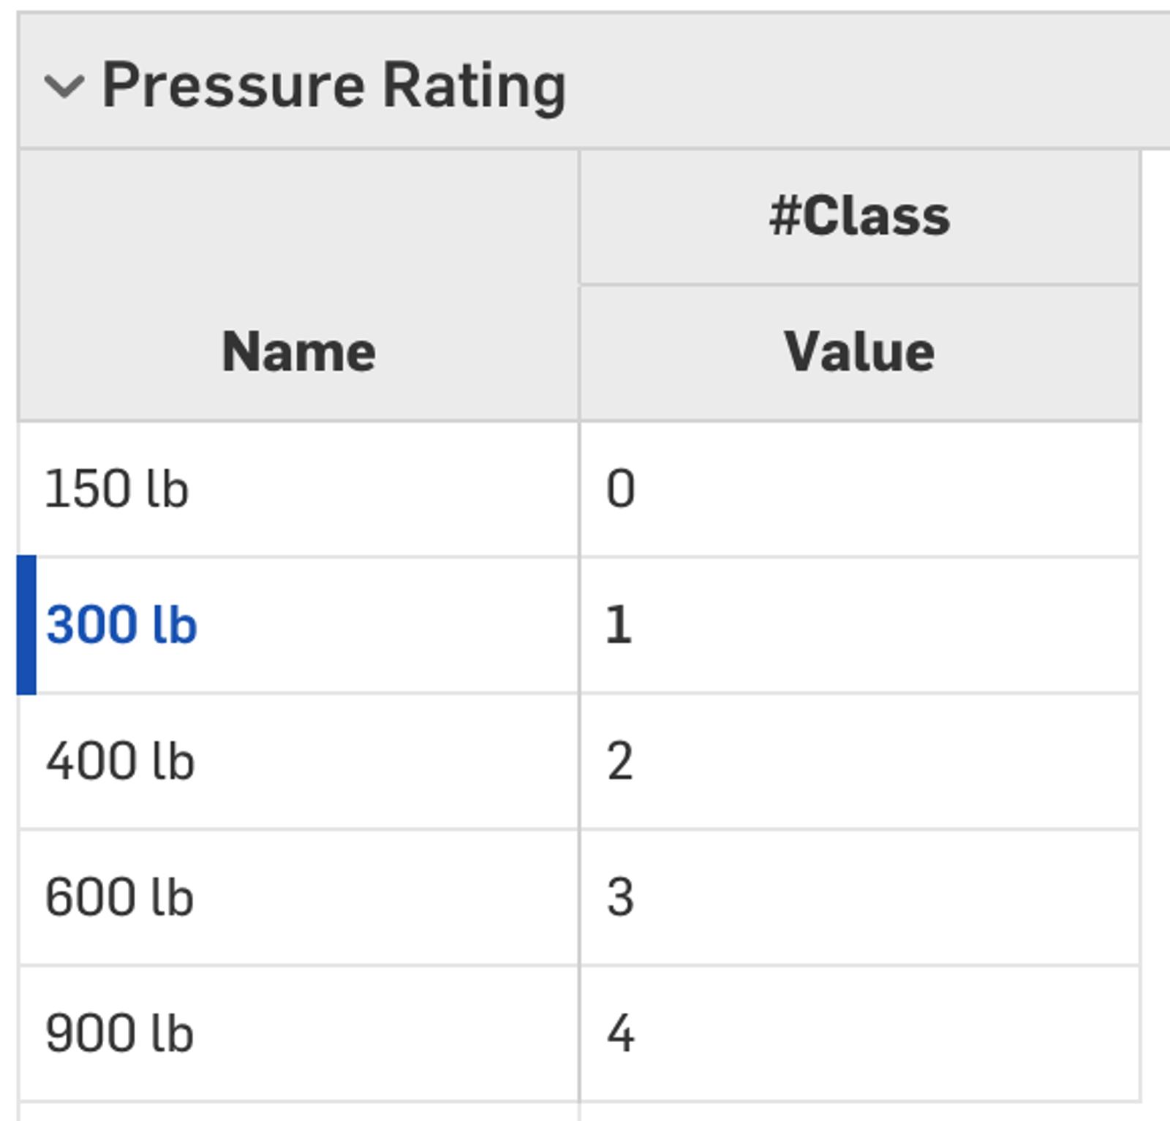Collapse the Pressure Rating section chevron
This screenshot has width=1170, height=1121.
[64, 86]
